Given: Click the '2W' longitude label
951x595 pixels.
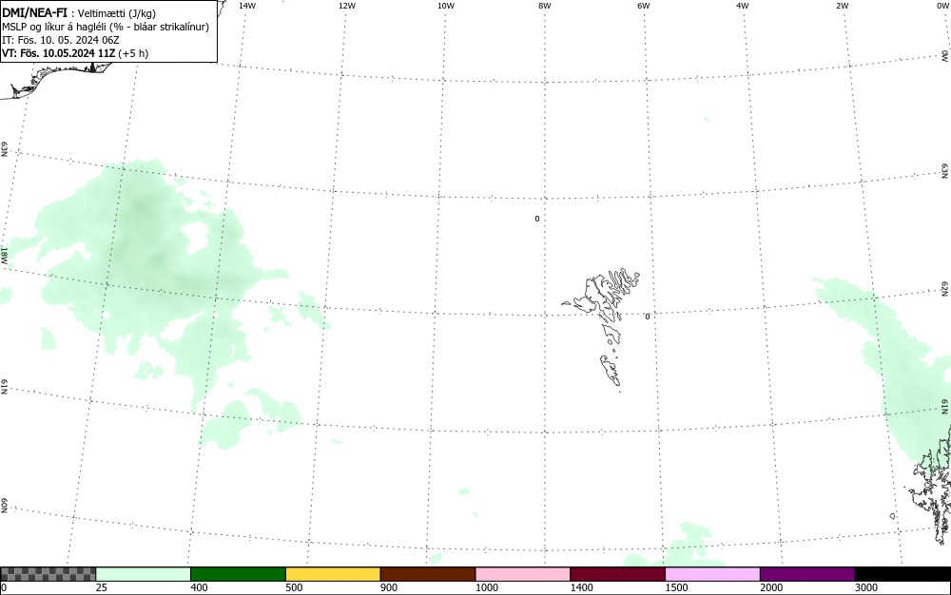Looking at the screenshot, I should (842, 6).
